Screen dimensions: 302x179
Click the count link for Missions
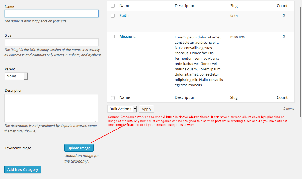point(284,37)
